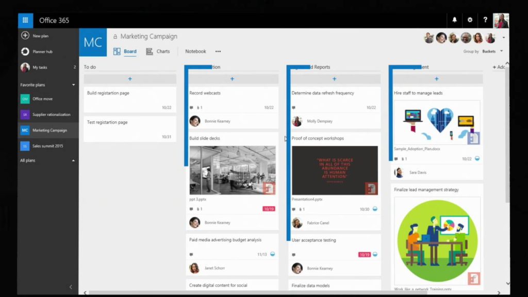Open the Build slide decks image thumbnail
The image size is (528, 297).
(x=232, y=170)
